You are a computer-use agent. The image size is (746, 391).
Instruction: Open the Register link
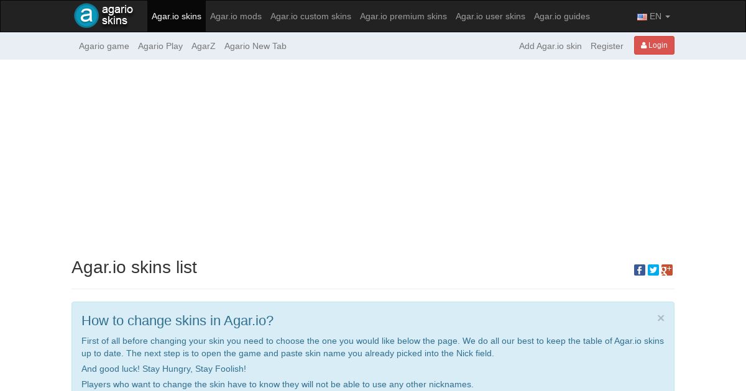tap(607, 46)
